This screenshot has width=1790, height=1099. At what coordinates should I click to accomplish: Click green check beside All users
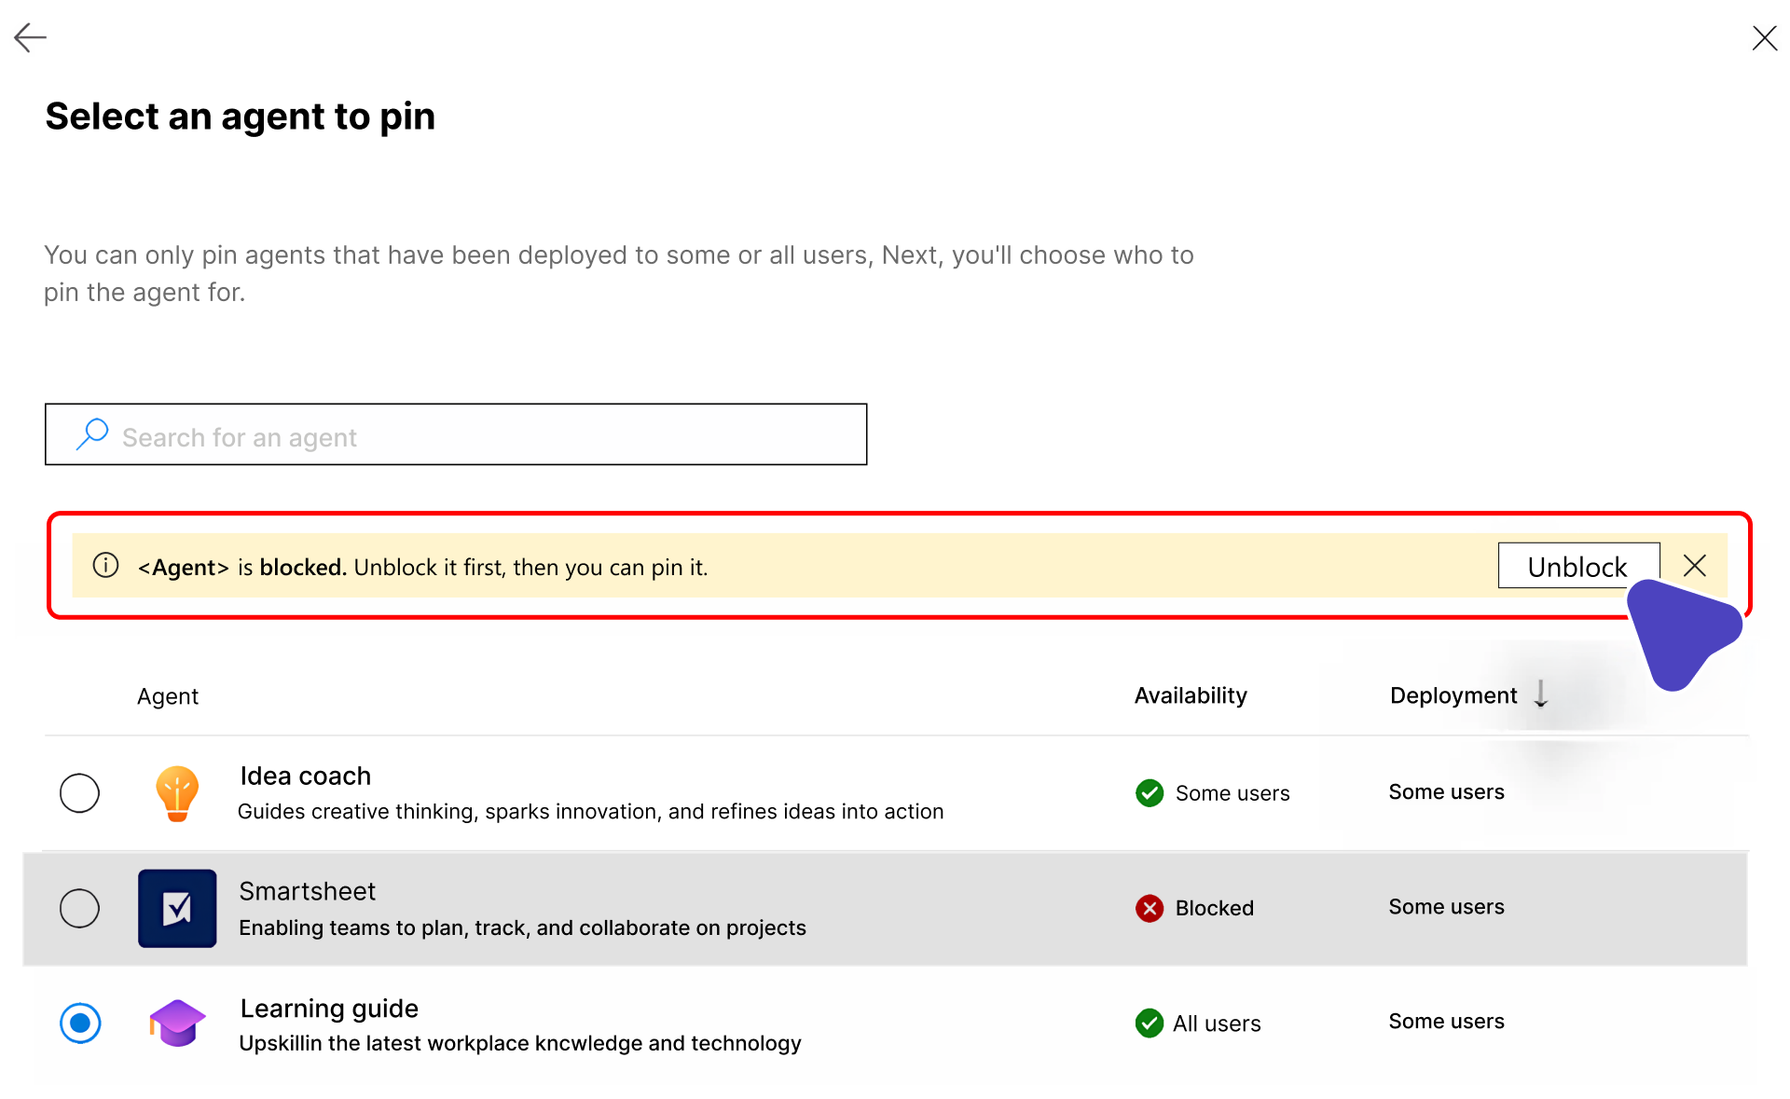coord(1149,1023)
